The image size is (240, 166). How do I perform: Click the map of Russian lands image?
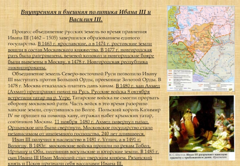point(201,49)
